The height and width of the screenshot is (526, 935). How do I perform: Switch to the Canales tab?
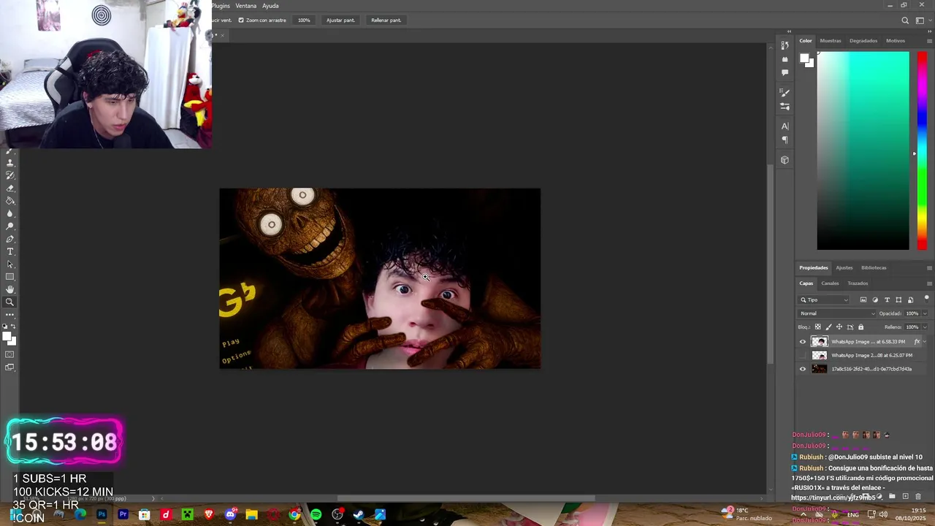pos(830,283)
